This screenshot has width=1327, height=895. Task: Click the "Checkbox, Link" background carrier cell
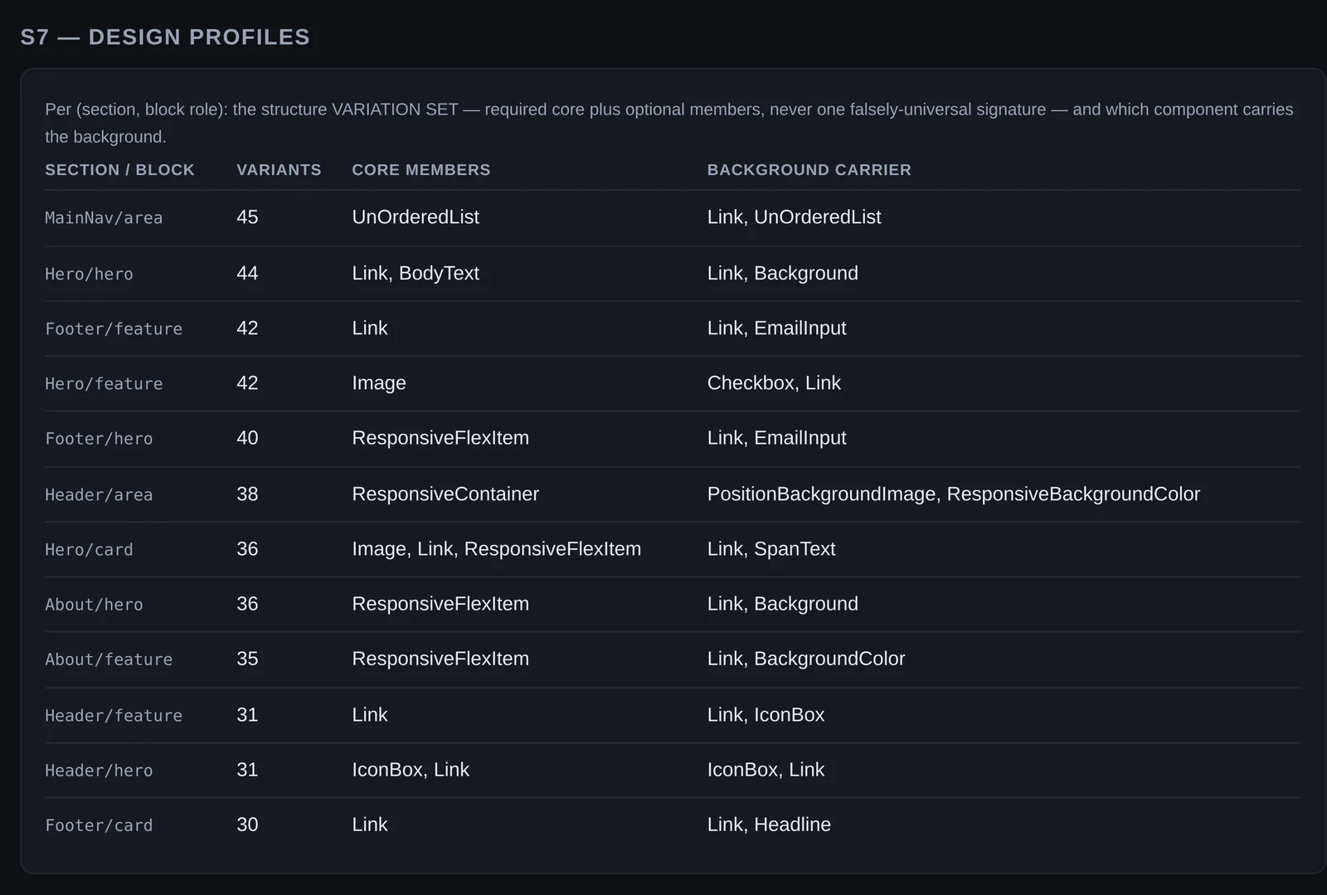pyautogui.click(x=774, y=383)
